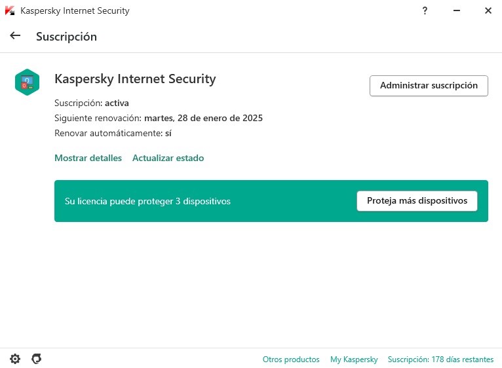The image size is (502, 368).
Task: Open the Otros productos link
Action: point(291,359)
